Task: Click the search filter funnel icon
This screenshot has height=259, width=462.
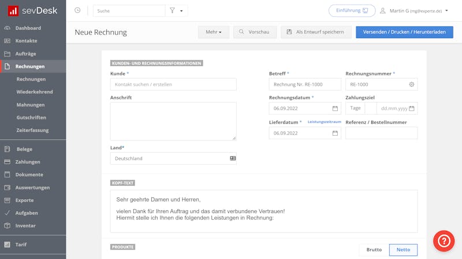Action: tap(172, 10)
